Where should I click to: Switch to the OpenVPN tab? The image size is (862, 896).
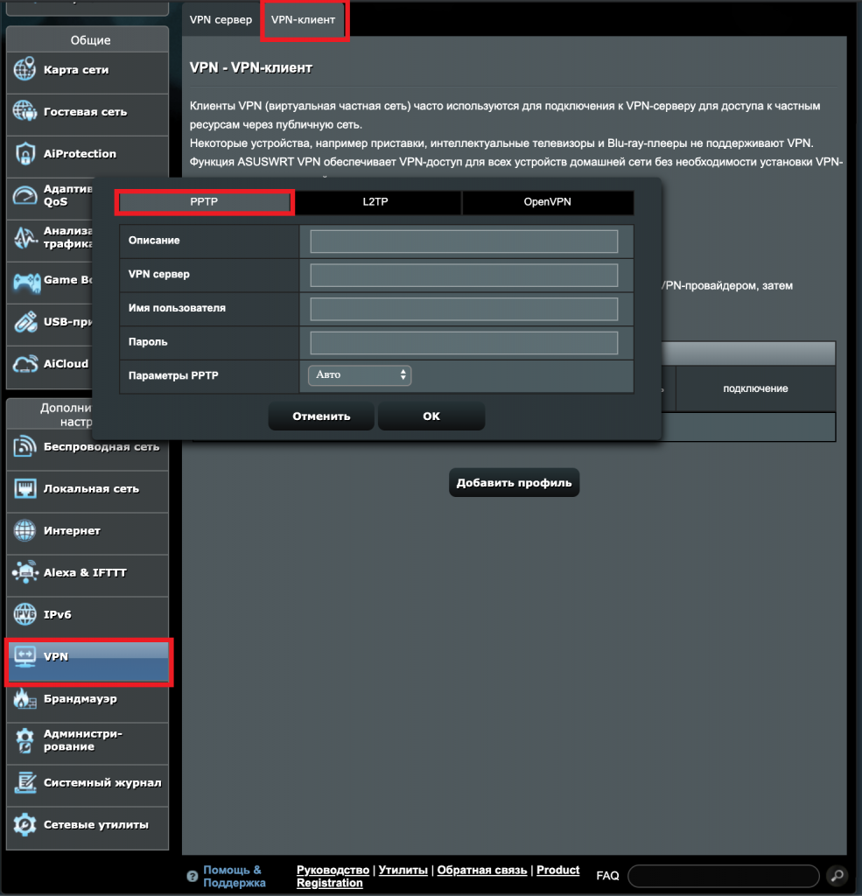(547, 202)
